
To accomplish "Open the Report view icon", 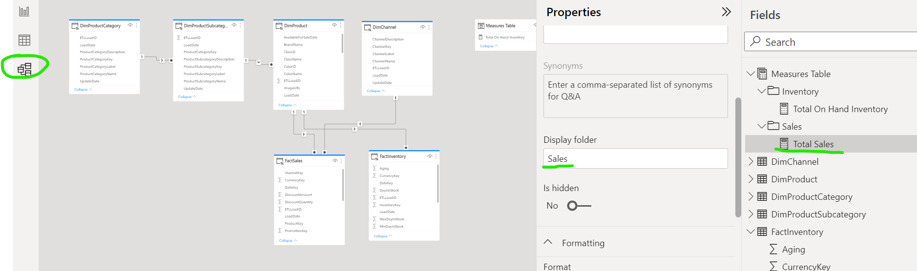I will [x=24, y=11].
